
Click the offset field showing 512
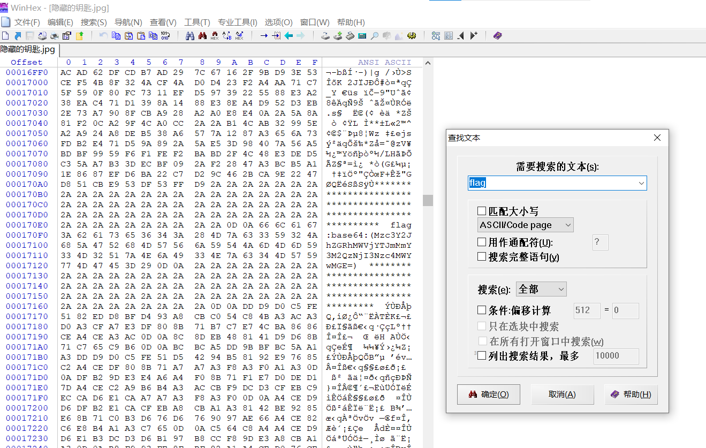click(587, 310)
